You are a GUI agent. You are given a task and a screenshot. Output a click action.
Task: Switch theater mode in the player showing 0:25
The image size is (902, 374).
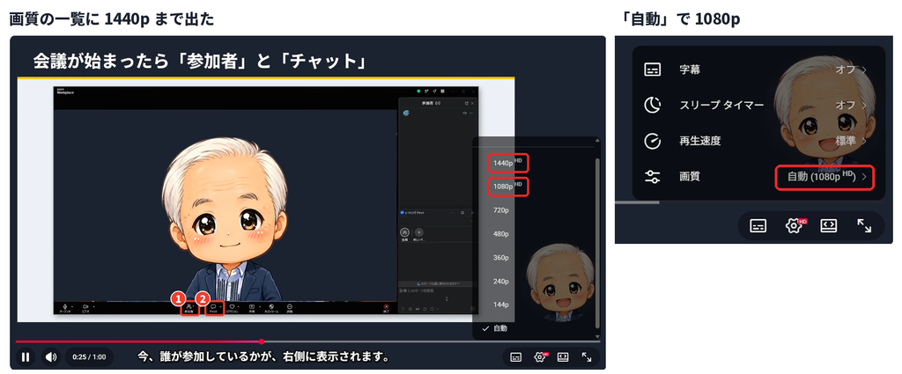(x=563, y=356)
